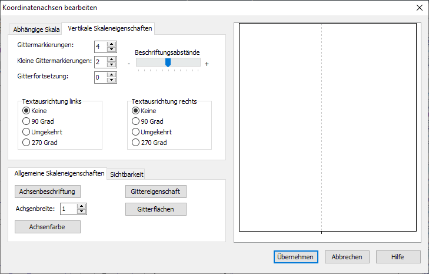Click the Beschriftungsabstände slider handle
This screenshot has width=429, height=274.
168,62
